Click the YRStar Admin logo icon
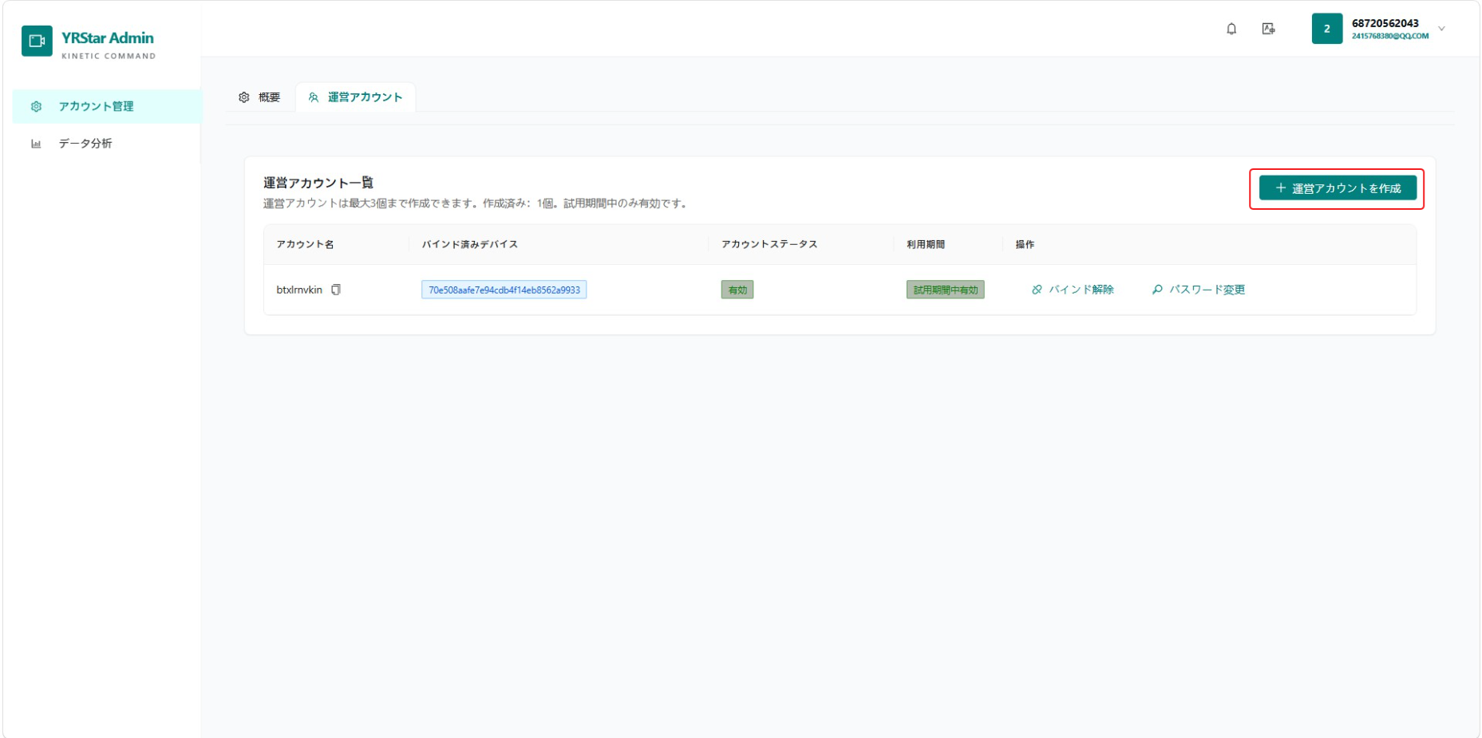Screen dimensions: 1482x738 37,41
